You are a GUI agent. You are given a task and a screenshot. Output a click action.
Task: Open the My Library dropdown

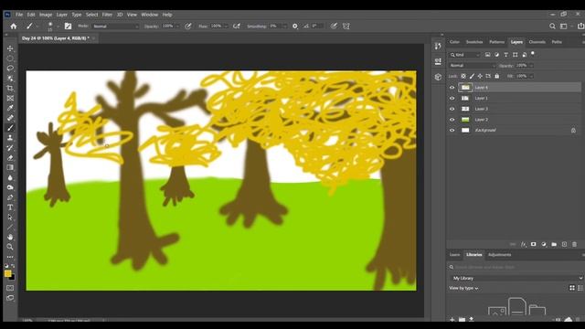coord(516,278)
